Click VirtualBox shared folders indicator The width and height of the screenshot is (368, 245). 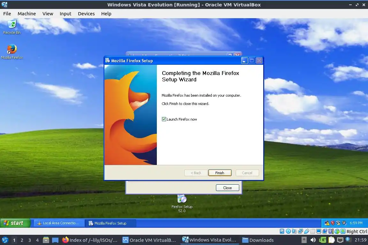coord(313,231)
